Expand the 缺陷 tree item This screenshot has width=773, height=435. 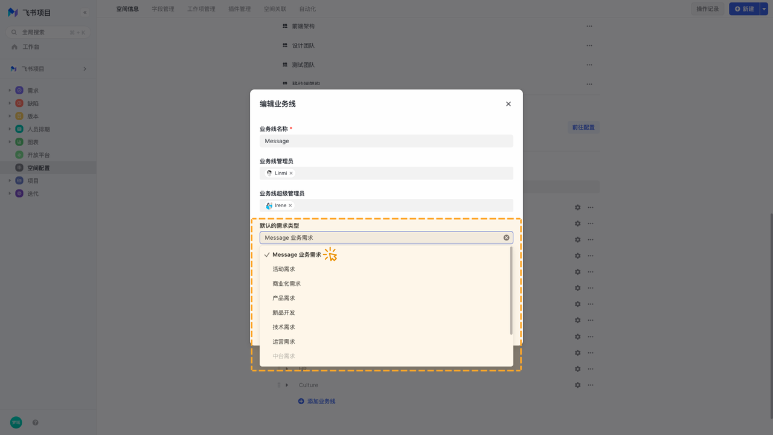(10, 103)
